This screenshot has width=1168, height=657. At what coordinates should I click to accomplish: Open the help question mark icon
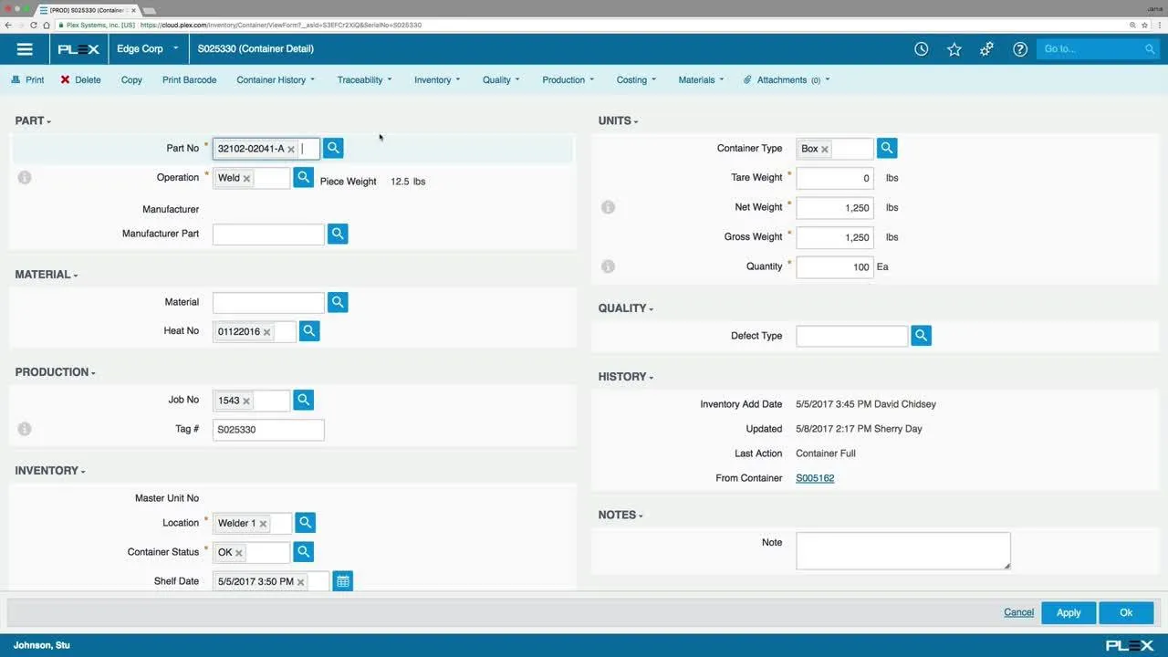[x=1019, y=48]
